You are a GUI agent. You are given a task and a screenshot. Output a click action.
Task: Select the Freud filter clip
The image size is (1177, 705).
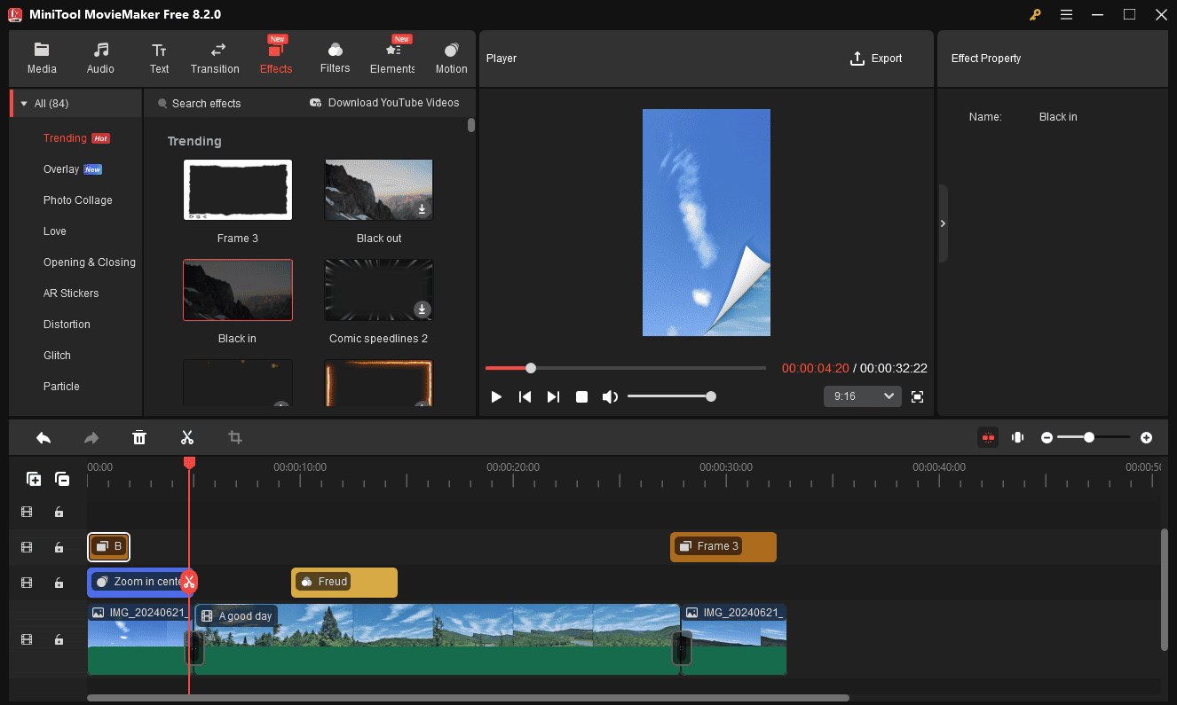click(344, 582)
